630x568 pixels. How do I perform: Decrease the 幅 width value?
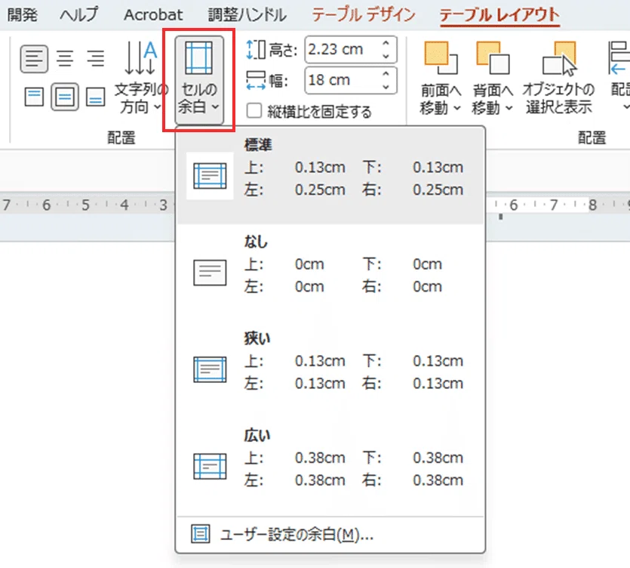coord(386,87)
